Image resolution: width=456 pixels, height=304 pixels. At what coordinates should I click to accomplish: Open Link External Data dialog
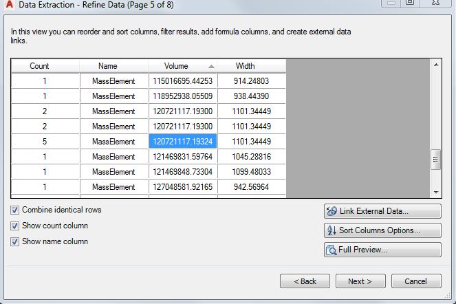[382, 211]
